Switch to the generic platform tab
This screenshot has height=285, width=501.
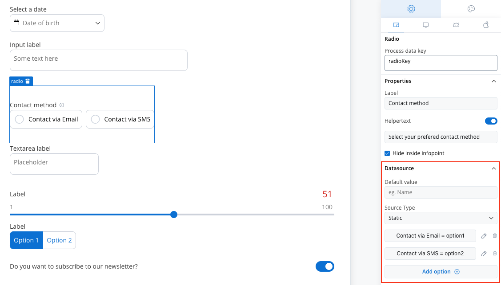[396, 25]
